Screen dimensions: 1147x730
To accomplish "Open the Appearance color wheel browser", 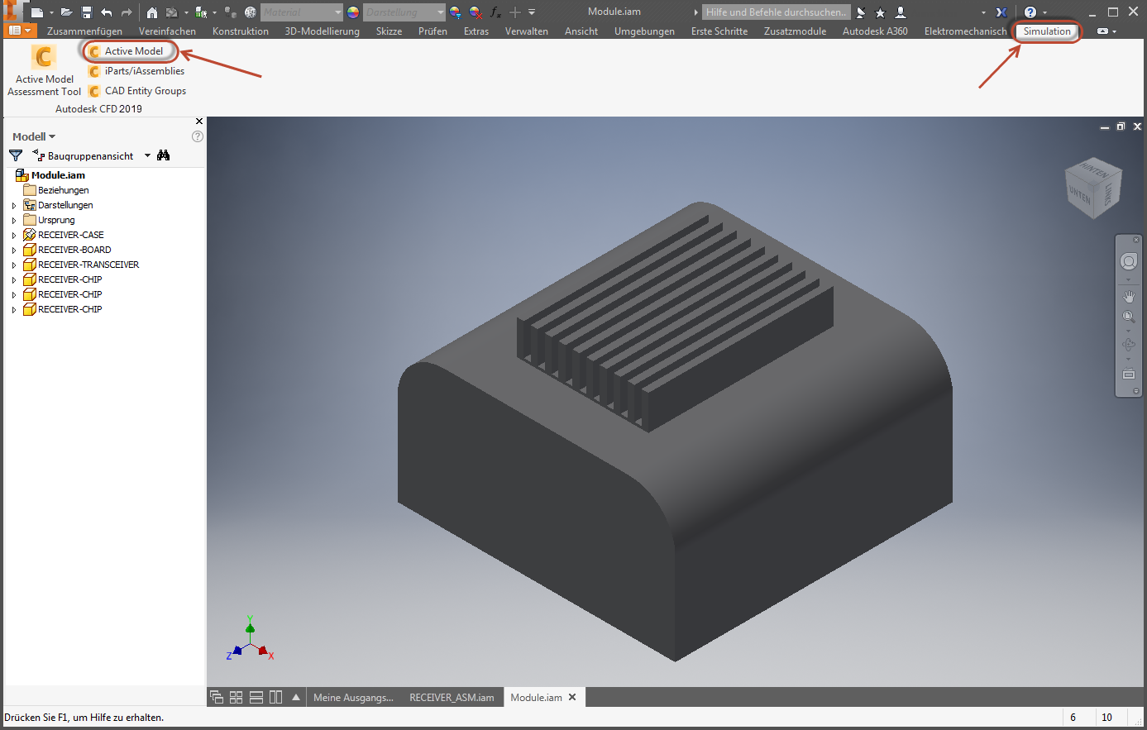I will (x=353, y=12).
